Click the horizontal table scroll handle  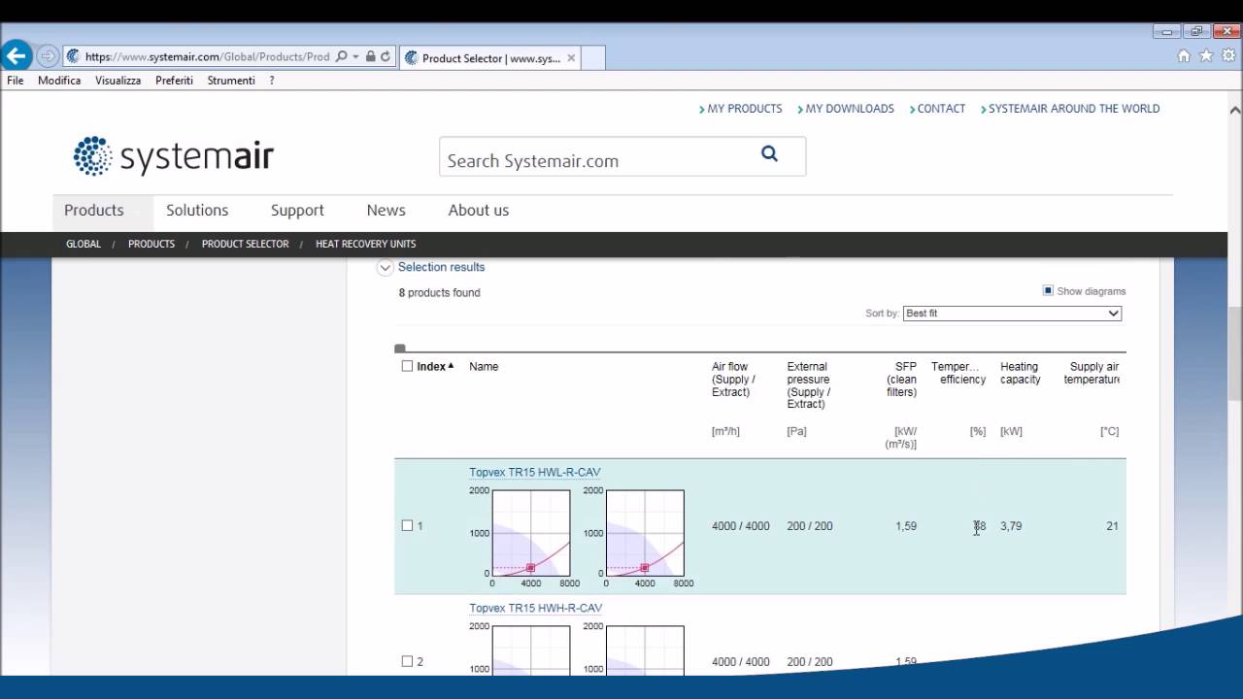coord(400,349)
